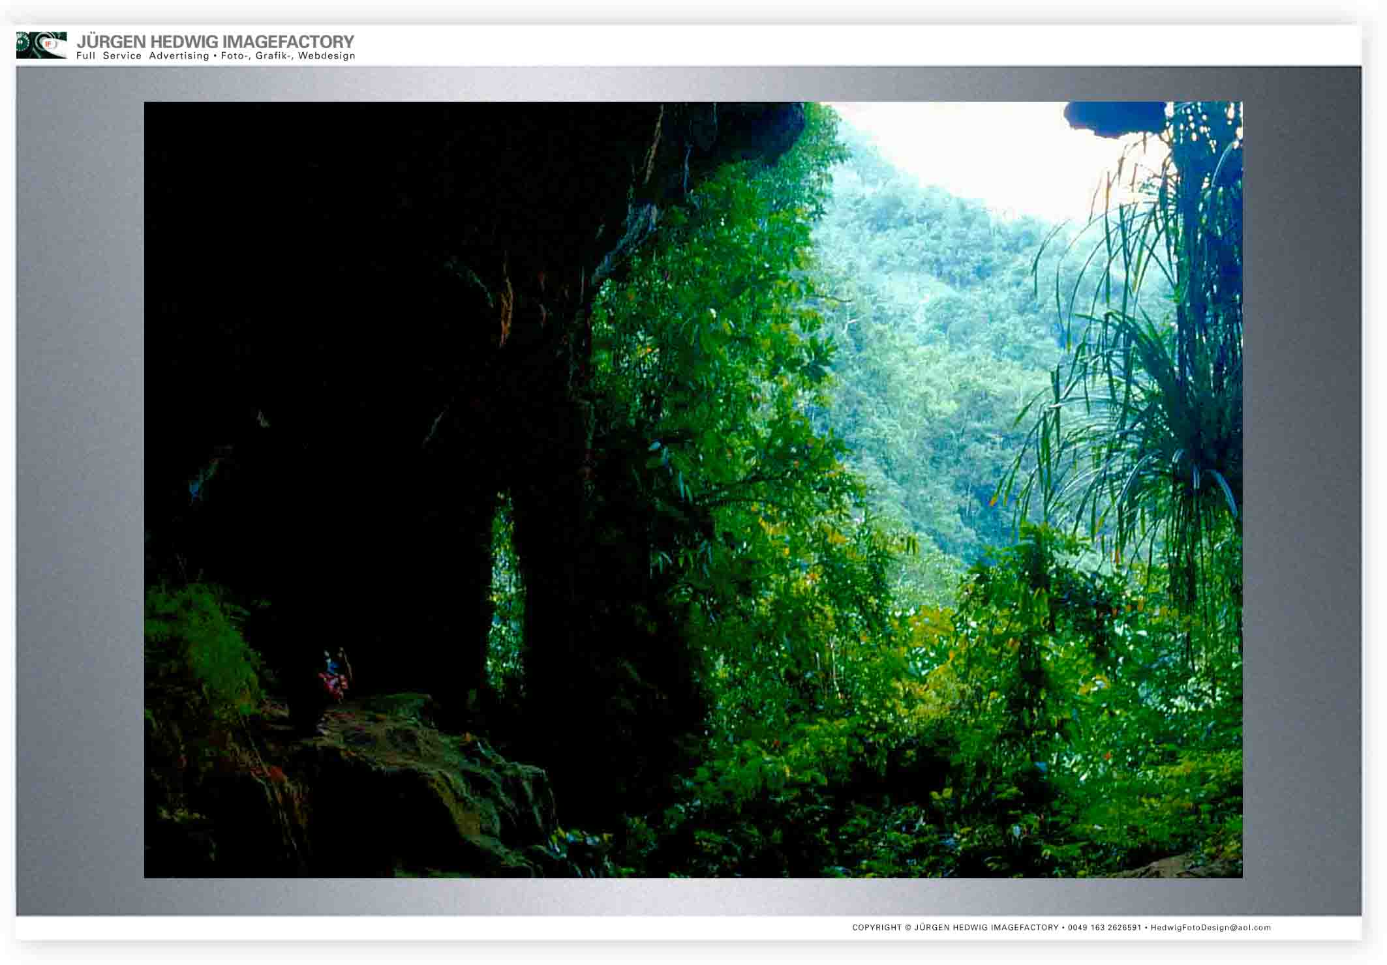This screenshot has height=965, width=1387.
Task: Click the Full Service Advertising tagline
Action: [x=142, y=56]
